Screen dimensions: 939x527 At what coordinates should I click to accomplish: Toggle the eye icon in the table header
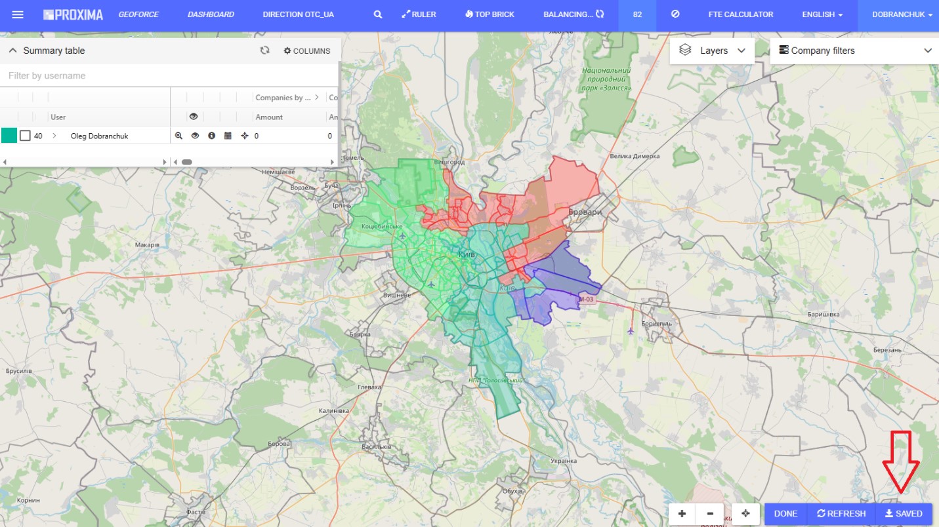[x=194, y=117]
